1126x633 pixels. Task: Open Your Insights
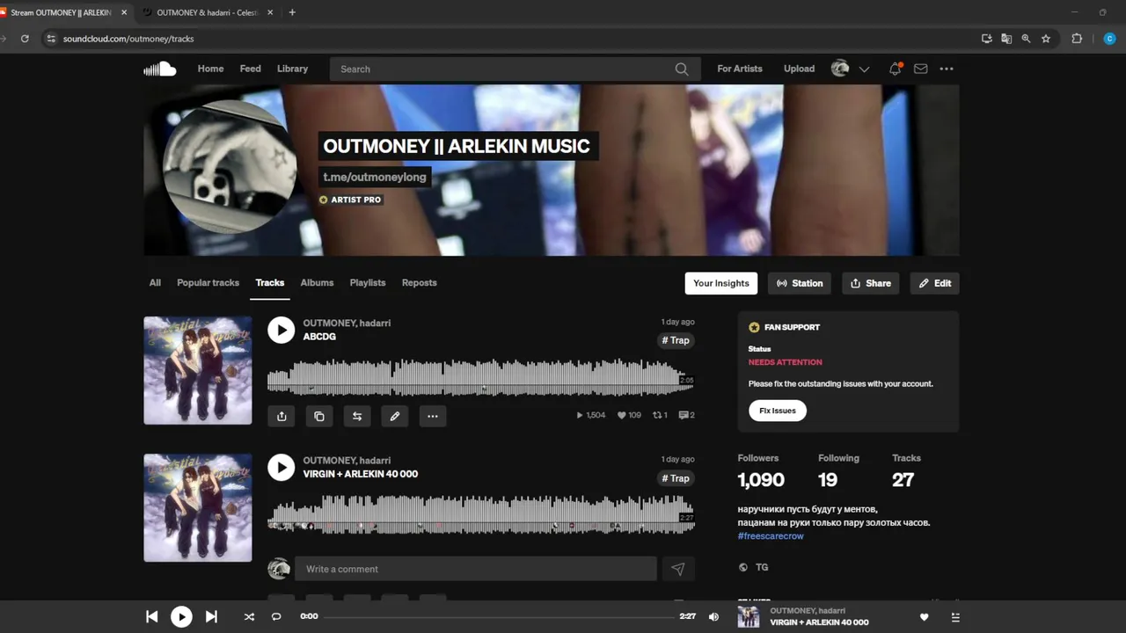[721, 283]
